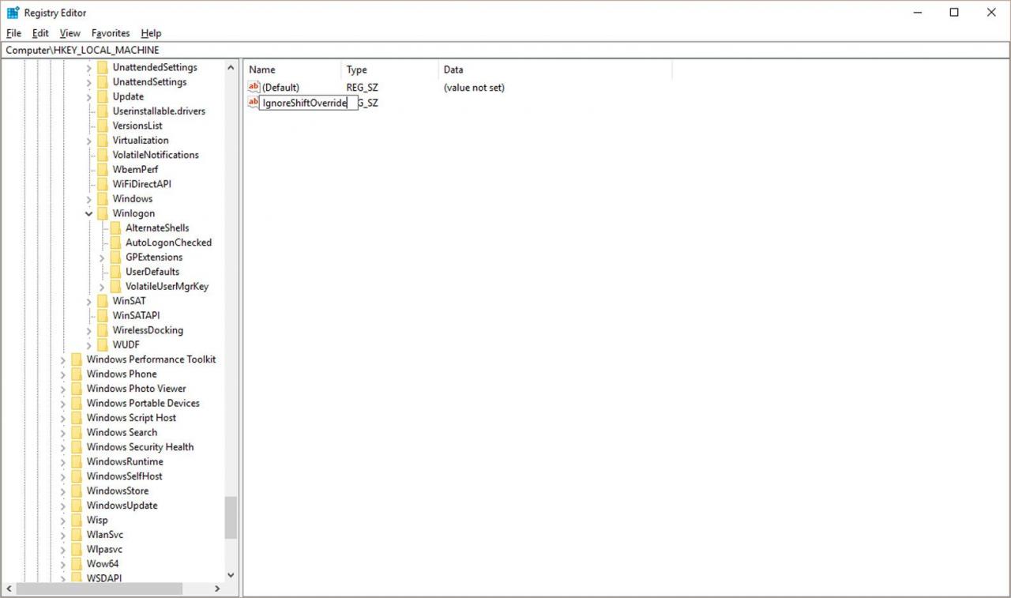This screenshot has width=1011, height=598.
Task: Open the View menu
Action: click(70, 33)
